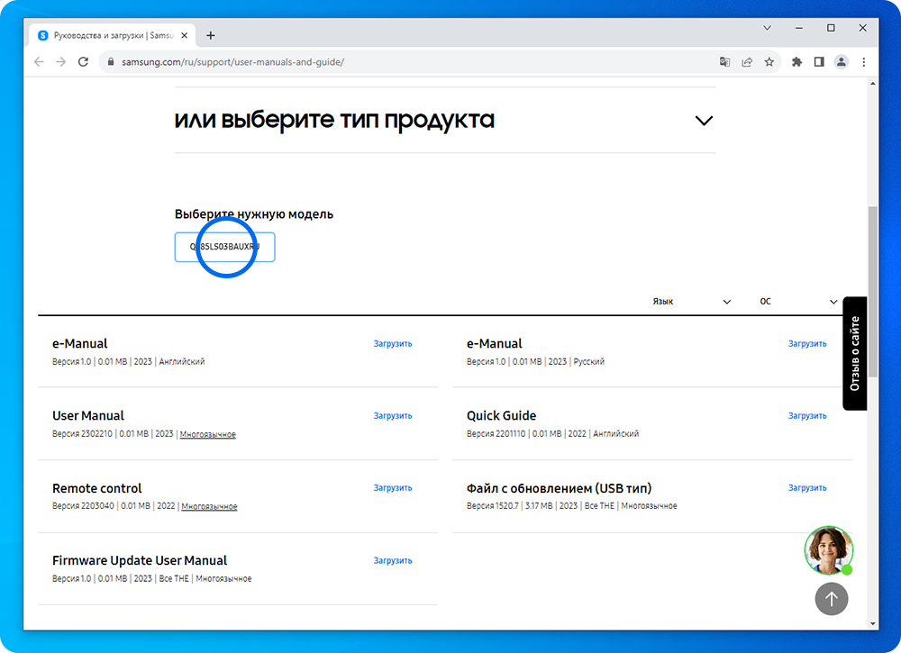Click the Отзыв о сайте feedback tab
The height and width of the screenshot is (653, 901).
[855, 353]
